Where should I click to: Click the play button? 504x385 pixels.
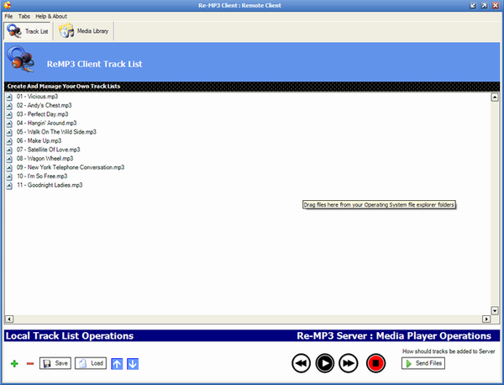tap(324, 363)
